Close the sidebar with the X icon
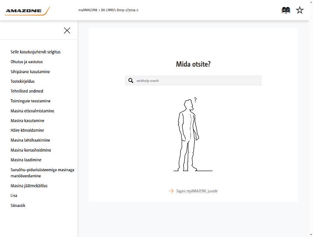 pyautogui.click(x=67, y=30)
